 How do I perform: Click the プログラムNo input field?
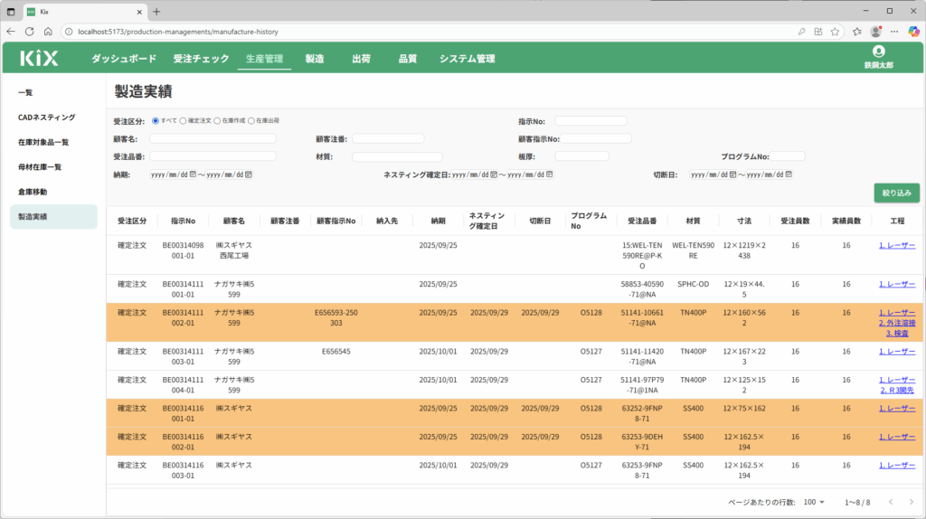coord(788,156)
